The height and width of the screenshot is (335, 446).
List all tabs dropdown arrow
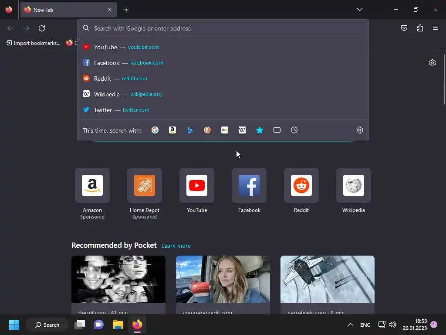point(359,10)
